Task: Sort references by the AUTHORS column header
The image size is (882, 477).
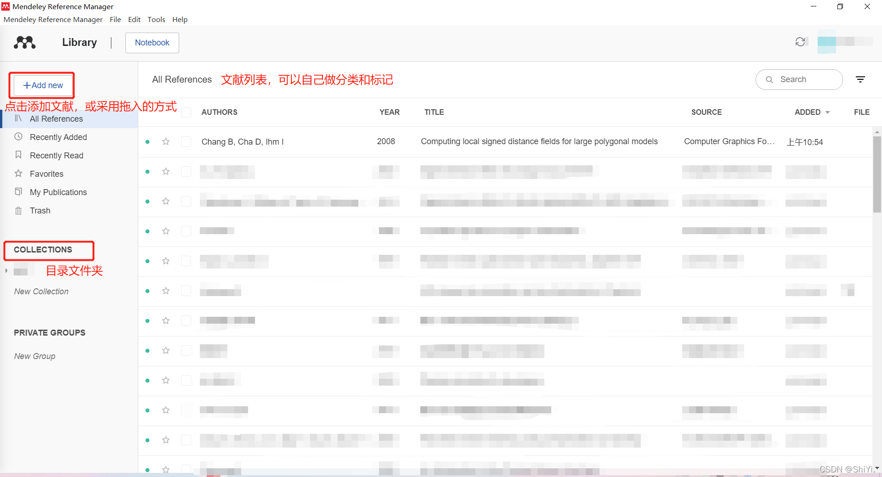Action: pos(219,112)
